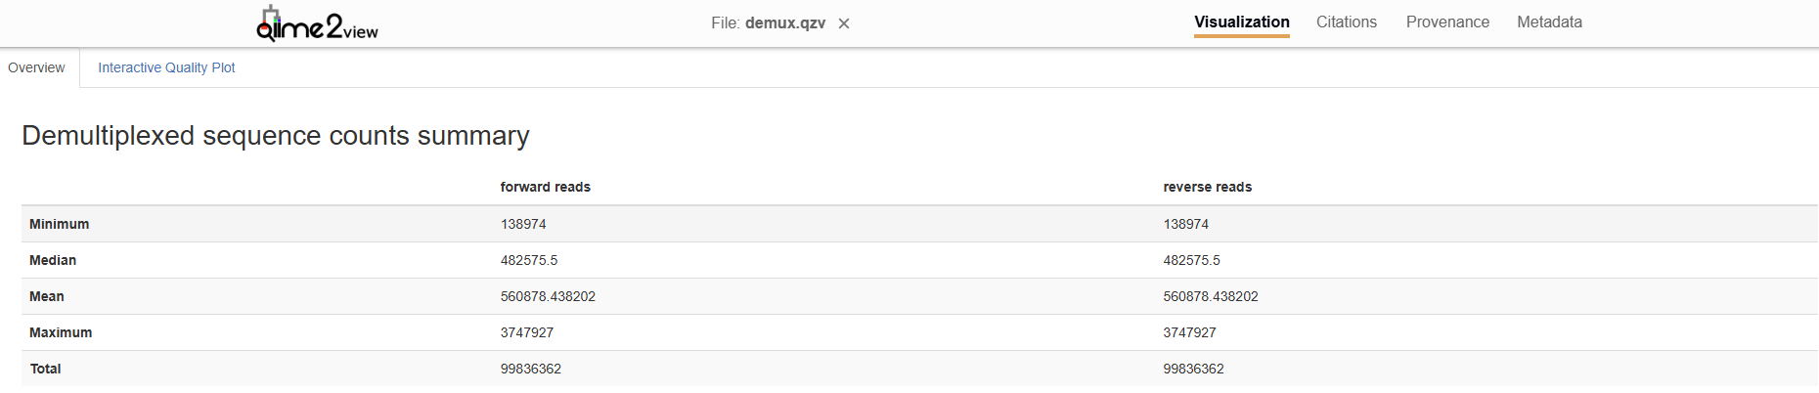Click the forward reads Mean value cell

click(548, 296)
